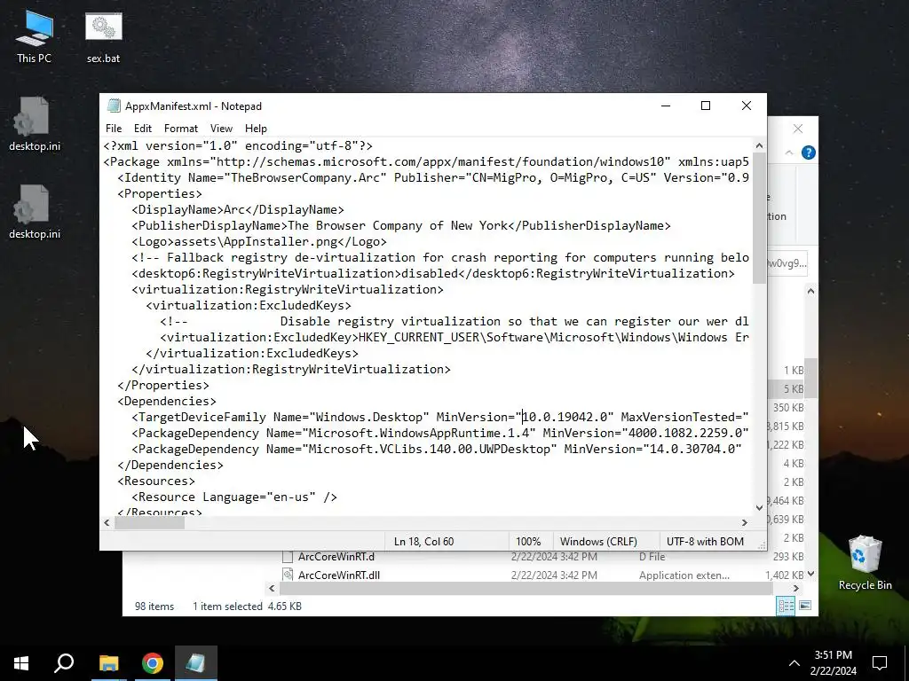Click "Ln 18, Col 60" in status bar
This screenshot has height=681, width=909.
[x=423, y=542]
